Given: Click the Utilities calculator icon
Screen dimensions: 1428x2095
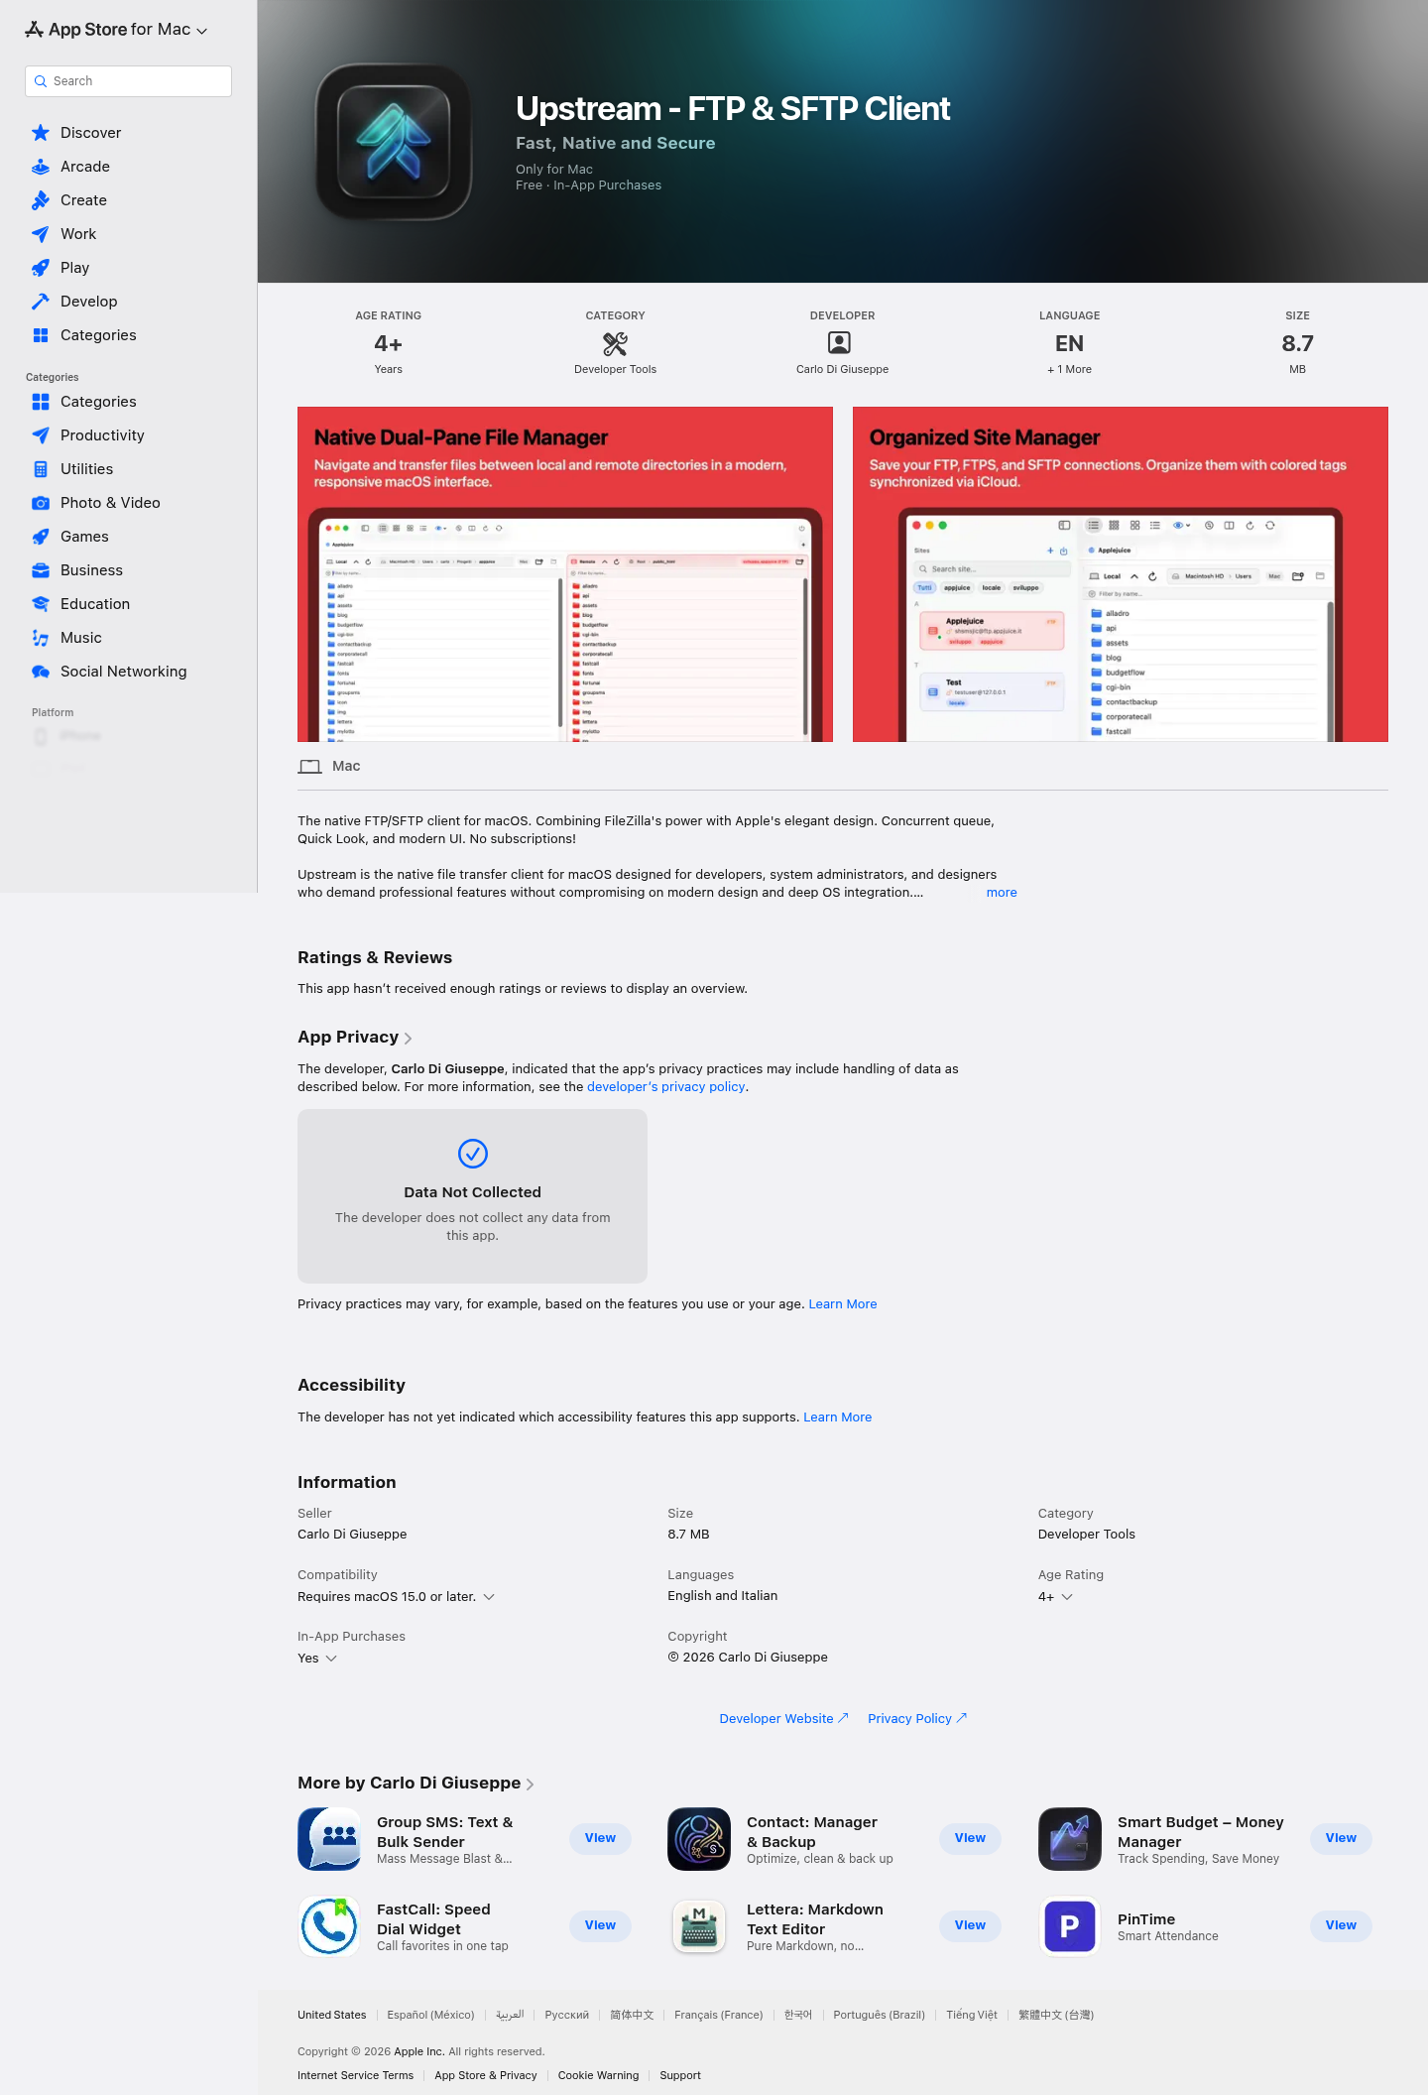Looking at the screenshot, I should [x=41, y=469].
